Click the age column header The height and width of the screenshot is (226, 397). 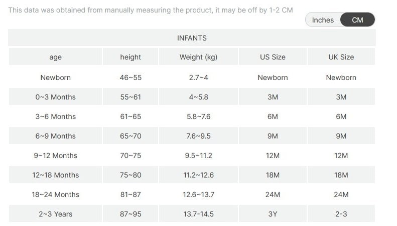(x=56, y=57)
